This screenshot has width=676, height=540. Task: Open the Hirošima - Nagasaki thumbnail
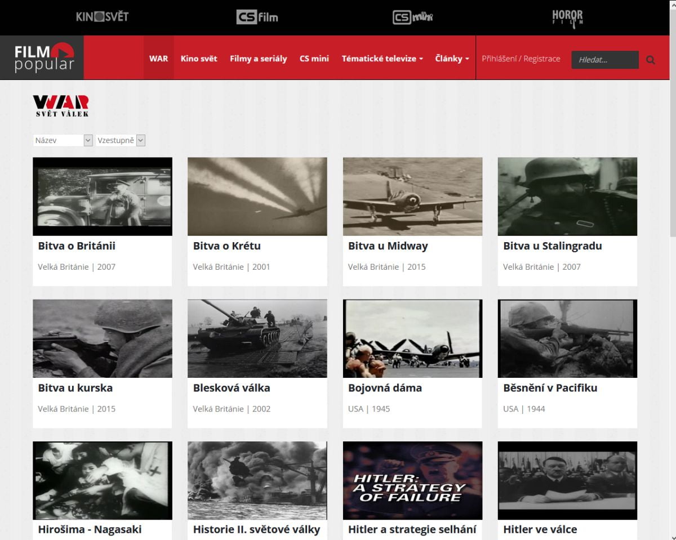[103, 480]
